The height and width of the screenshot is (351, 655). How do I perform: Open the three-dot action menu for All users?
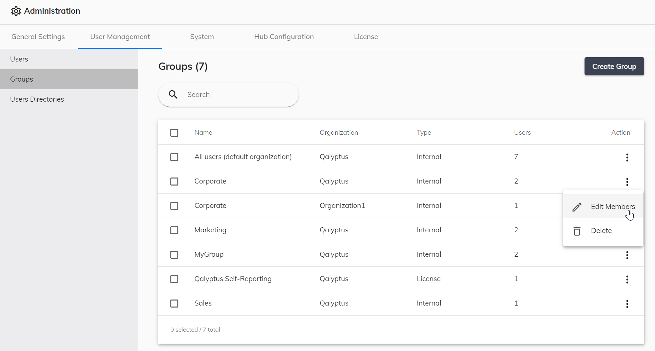point(627,157)
